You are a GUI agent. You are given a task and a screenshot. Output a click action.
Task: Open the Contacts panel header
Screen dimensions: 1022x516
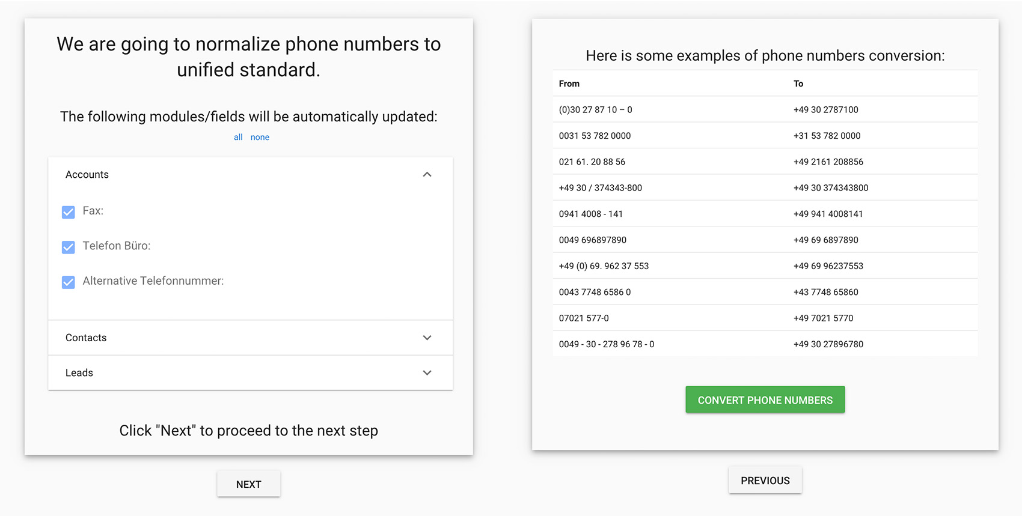[86, 338]
